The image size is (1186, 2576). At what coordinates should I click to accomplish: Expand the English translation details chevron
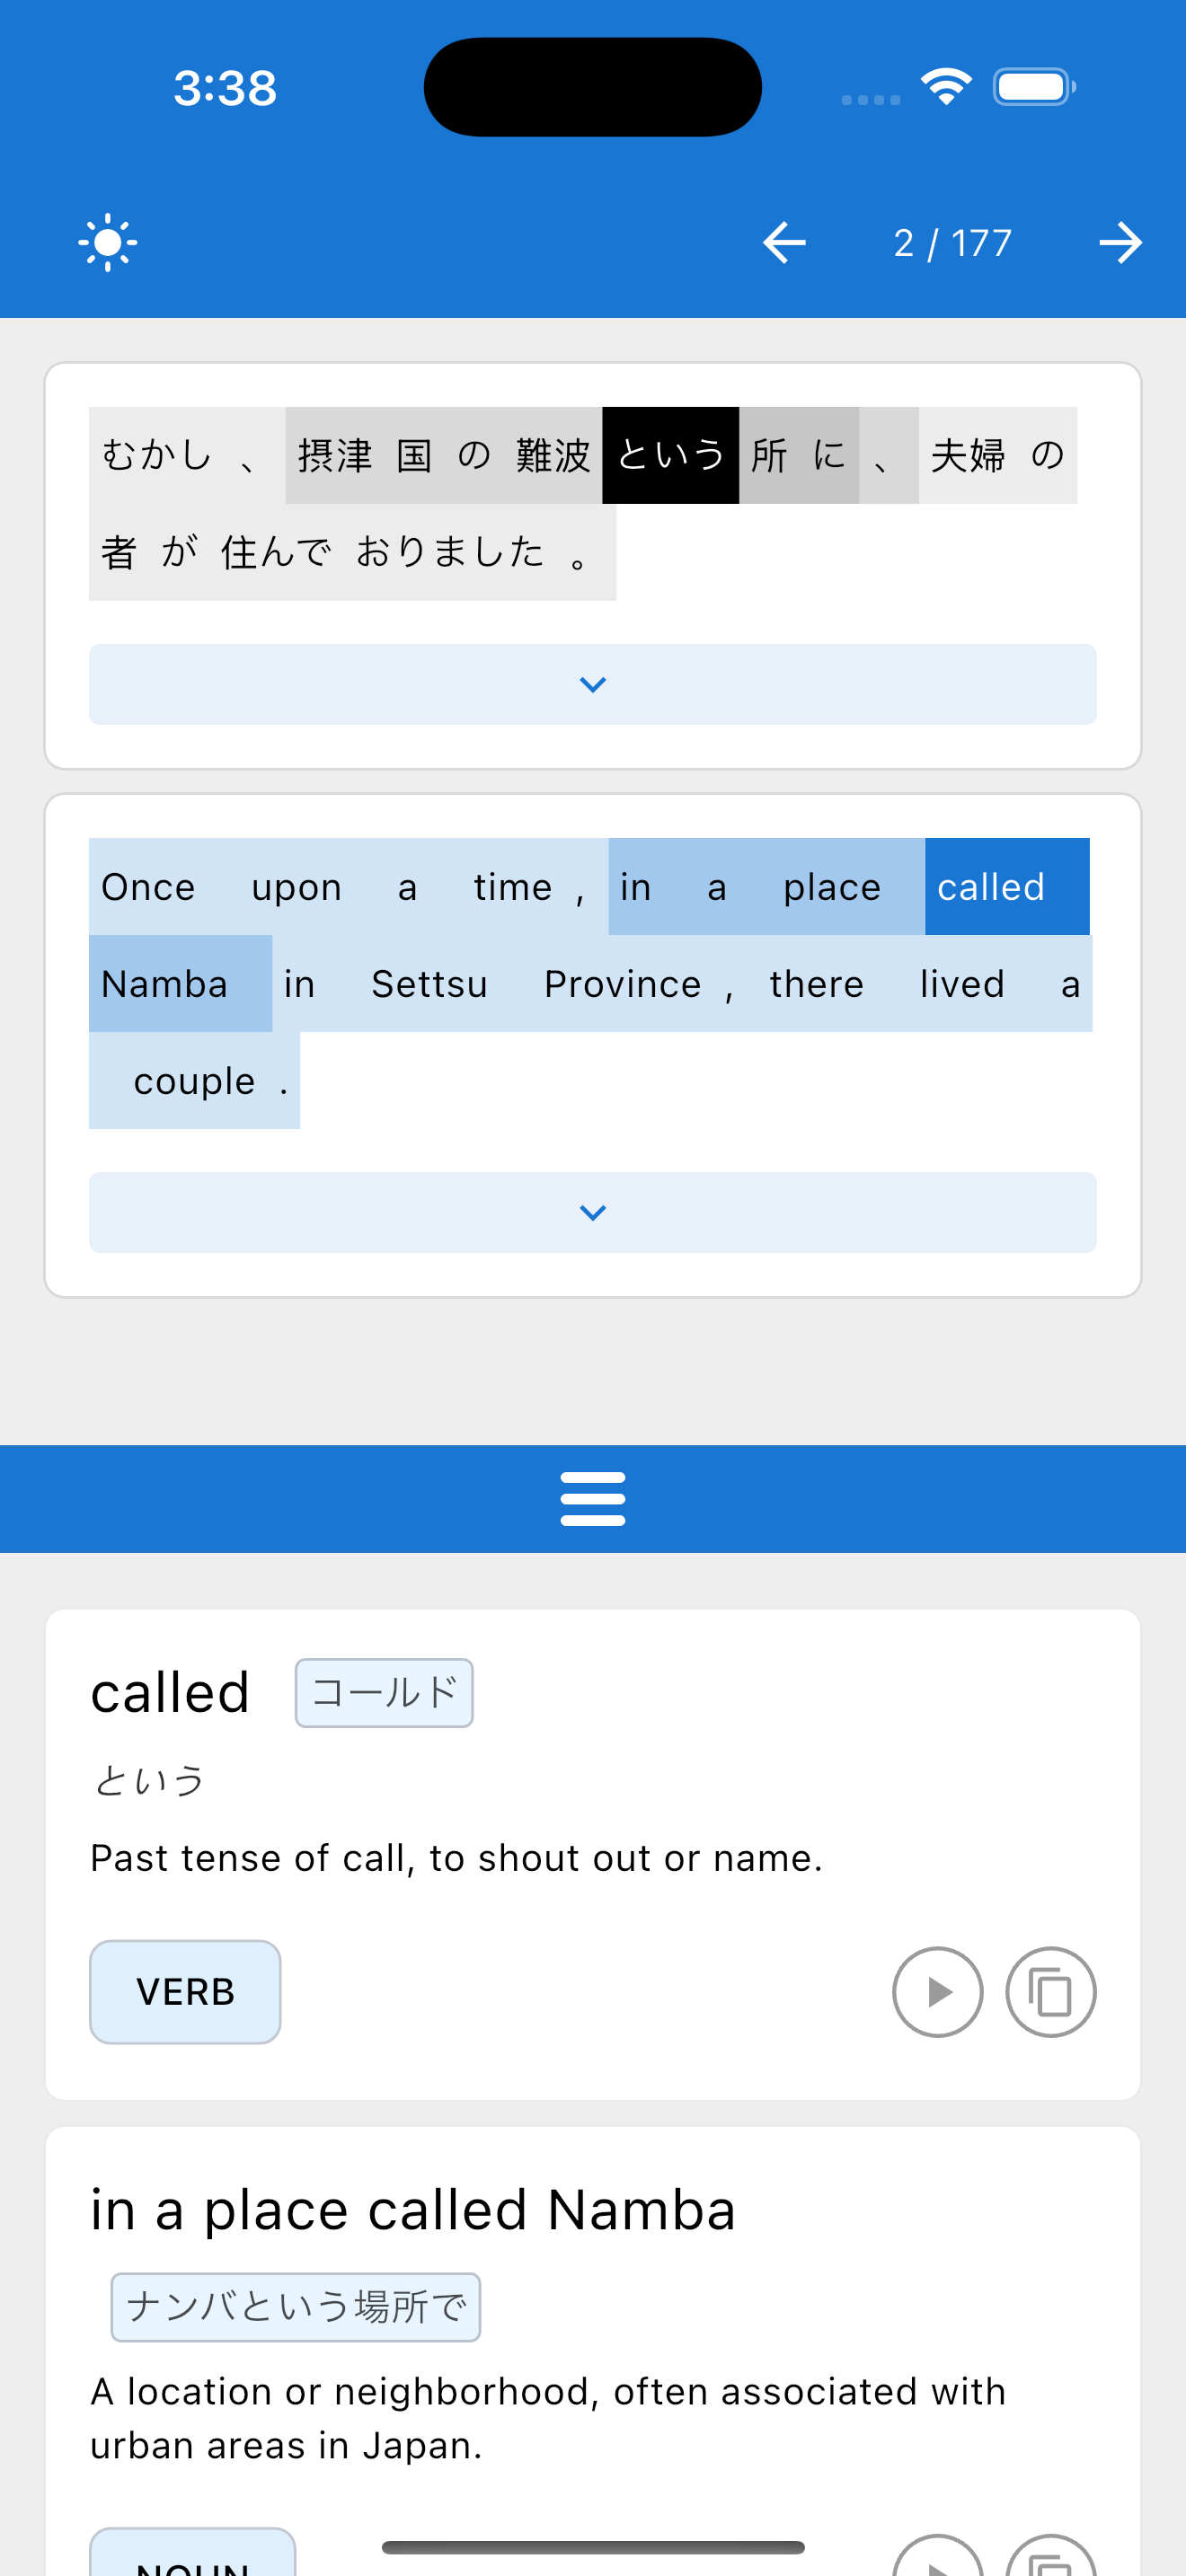[x=593, y=1213]
